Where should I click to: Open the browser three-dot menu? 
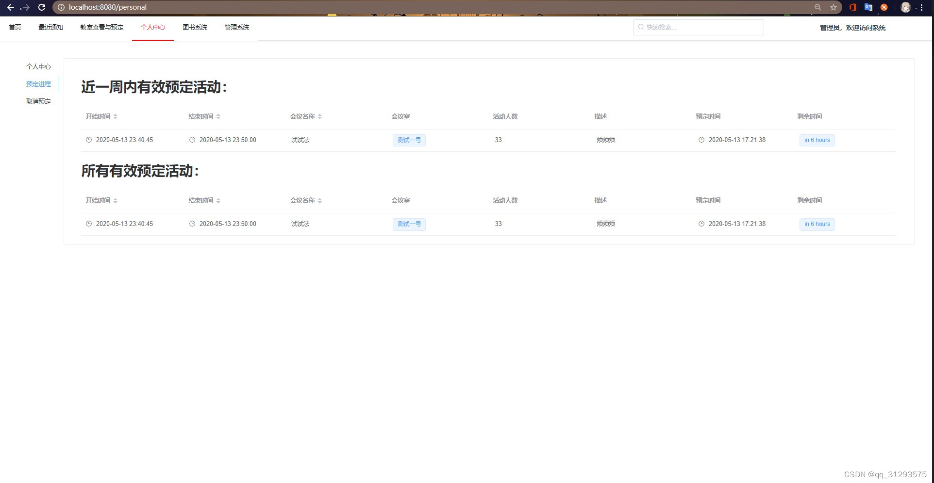[921, 7]
